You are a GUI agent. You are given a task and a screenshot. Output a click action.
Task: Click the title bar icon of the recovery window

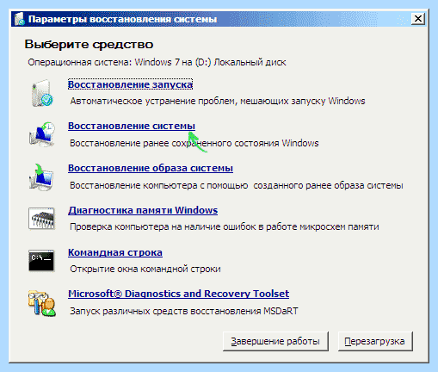(x=20, y=19)
